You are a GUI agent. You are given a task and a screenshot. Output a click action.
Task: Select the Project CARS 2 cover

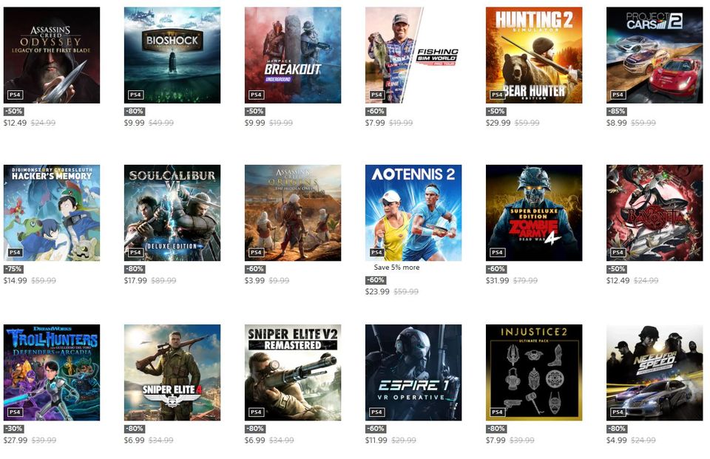click(655, 55)
